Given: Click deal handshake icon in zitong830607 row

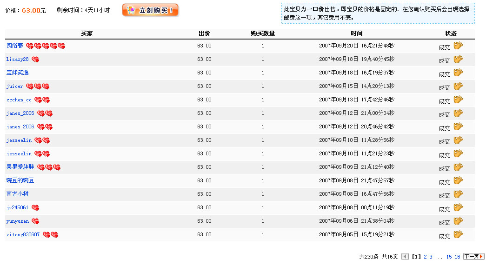Looking at the screenshot, I should (459, 234).
